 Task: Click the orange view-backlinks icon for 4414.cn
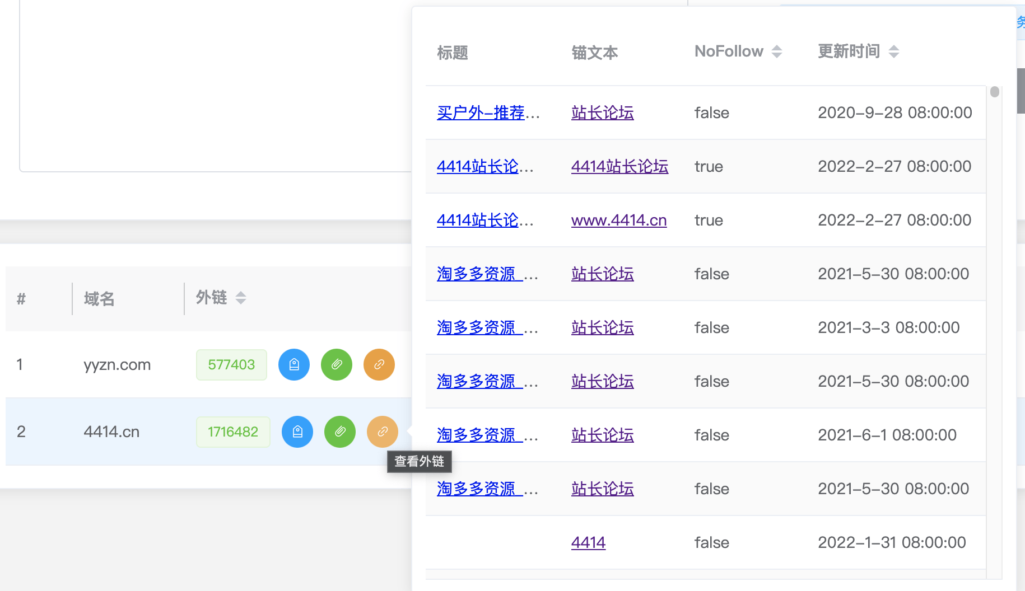click(x=383, y=432)
